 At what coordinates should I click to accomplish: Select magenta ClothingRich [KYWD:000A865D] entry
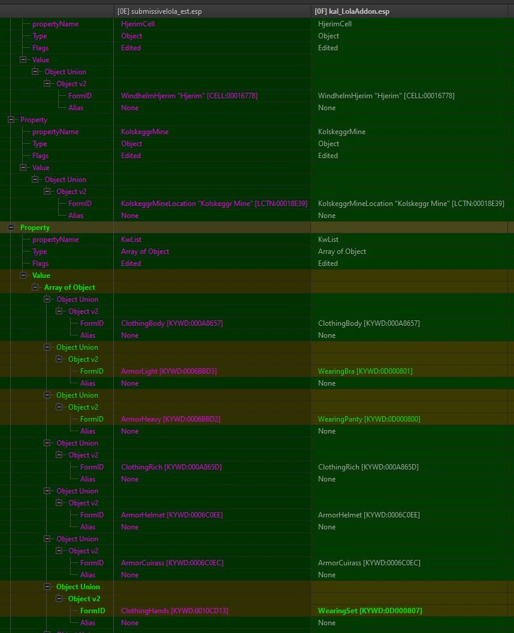point(171,467)
